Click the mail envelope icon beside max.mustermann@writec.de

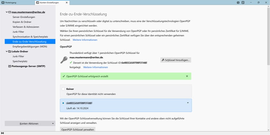(9, 12)
